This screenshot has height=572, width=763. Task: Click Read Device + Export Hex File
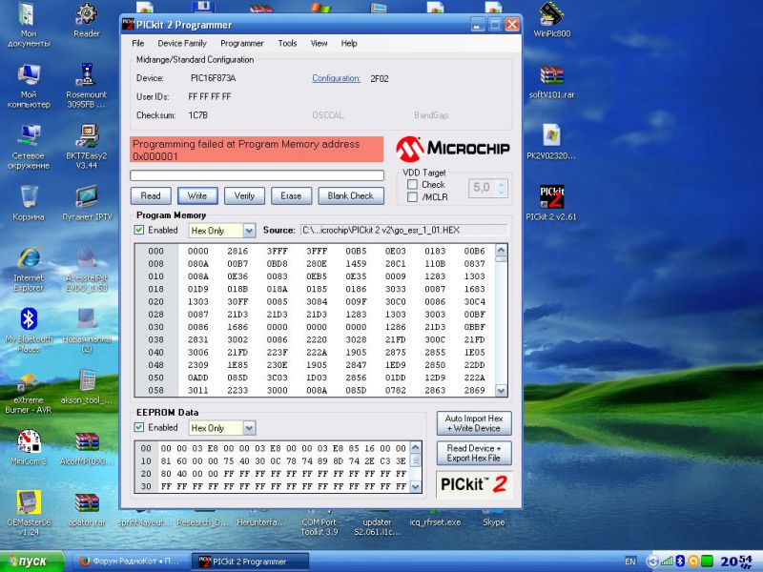(x=474, y=453)
